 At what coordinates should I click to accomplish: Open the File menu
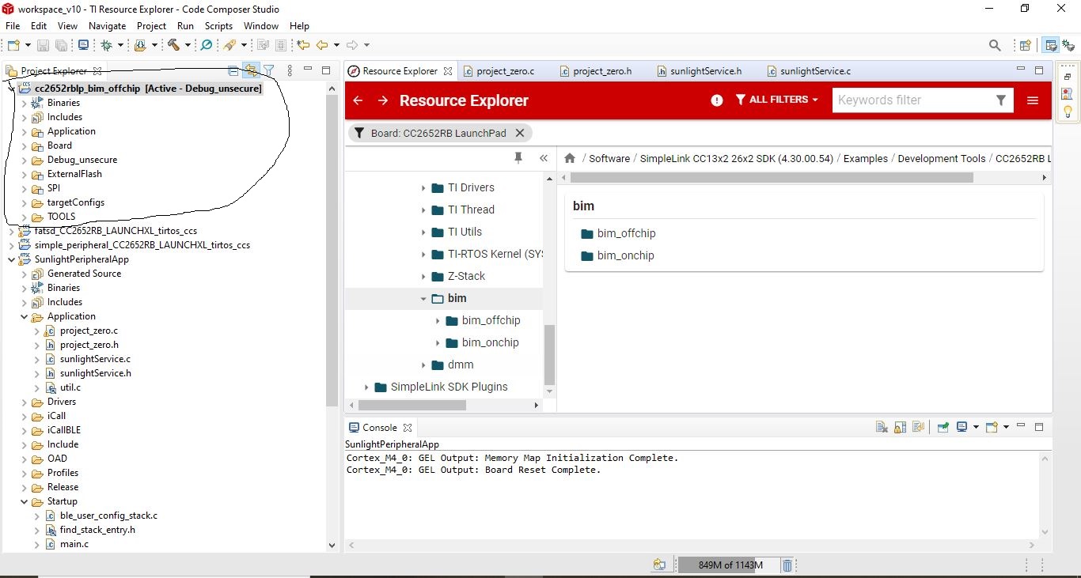click(13, 25)
